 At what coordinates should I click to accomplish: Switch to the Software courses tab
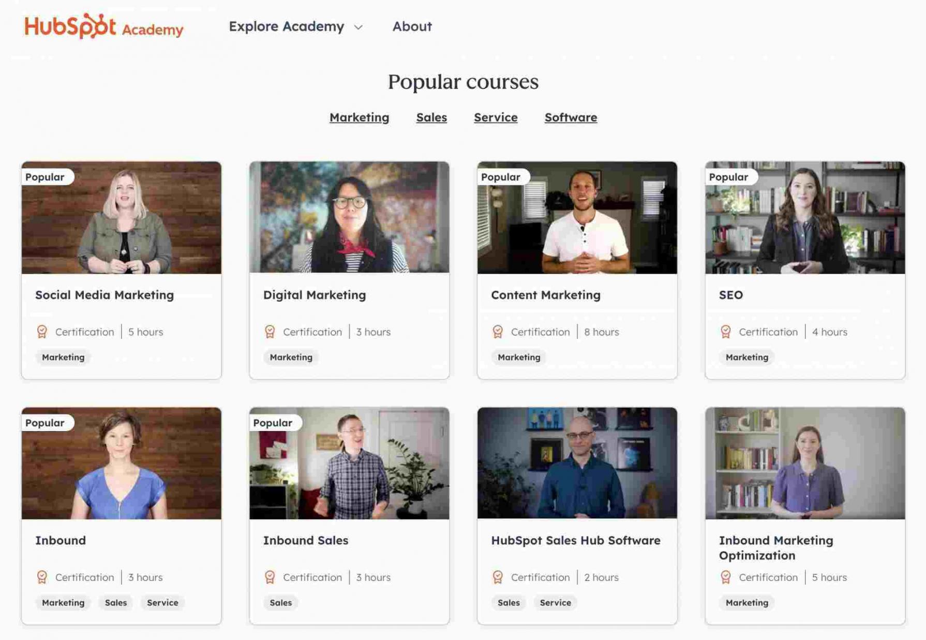click(x=571, y=117)
